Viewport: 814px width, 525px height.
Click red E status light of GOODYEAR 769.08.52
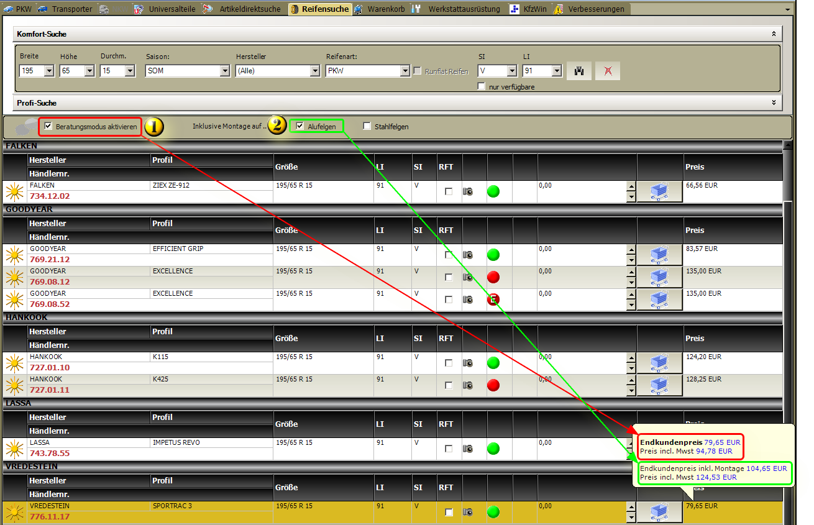[x=493, y=300]
